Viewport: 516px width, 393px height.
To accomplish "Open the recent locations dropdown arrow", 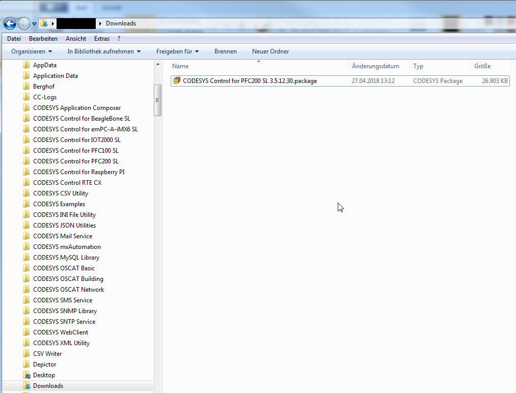I will coord(34,24).
